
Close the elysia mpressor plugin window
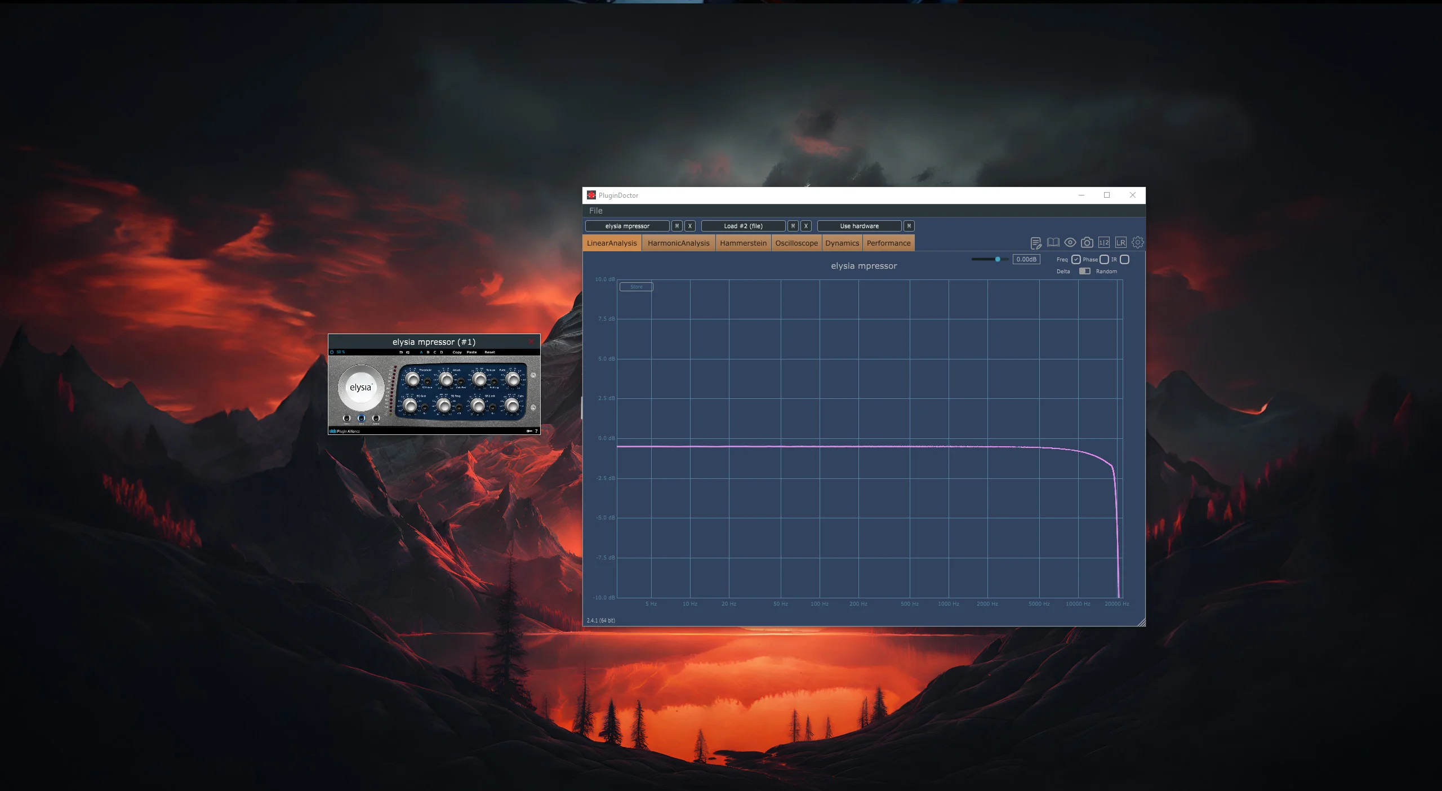pyautogui.click(x=531, y=341)
